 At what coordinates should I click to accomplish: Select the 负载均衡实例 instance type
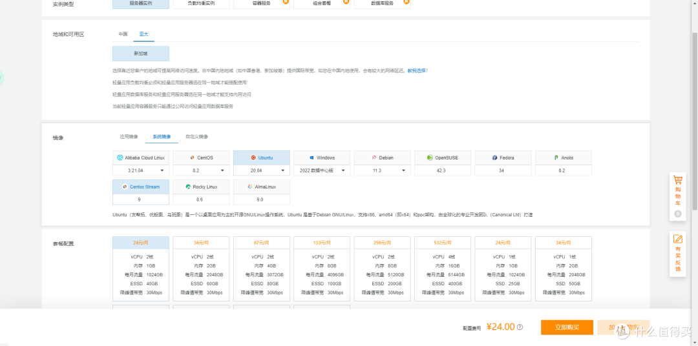coord(201,4)
